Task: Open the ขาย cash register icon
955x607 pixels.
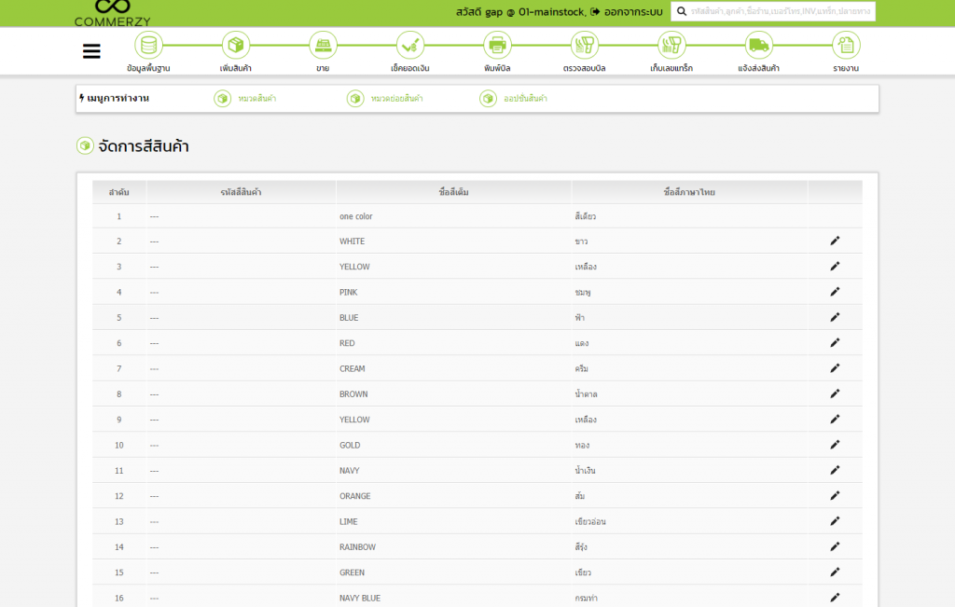Action: 323,45
